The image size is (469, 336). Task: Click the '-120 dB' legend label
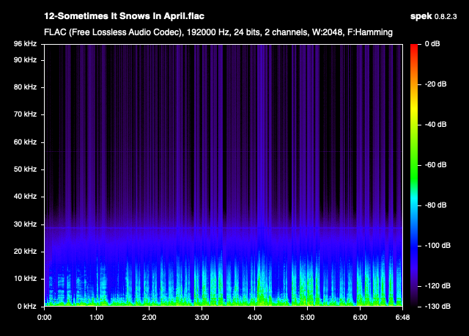[437, 286]
